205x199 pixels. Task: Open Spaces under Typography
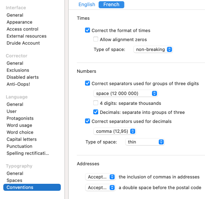click(x=14, y=180)
